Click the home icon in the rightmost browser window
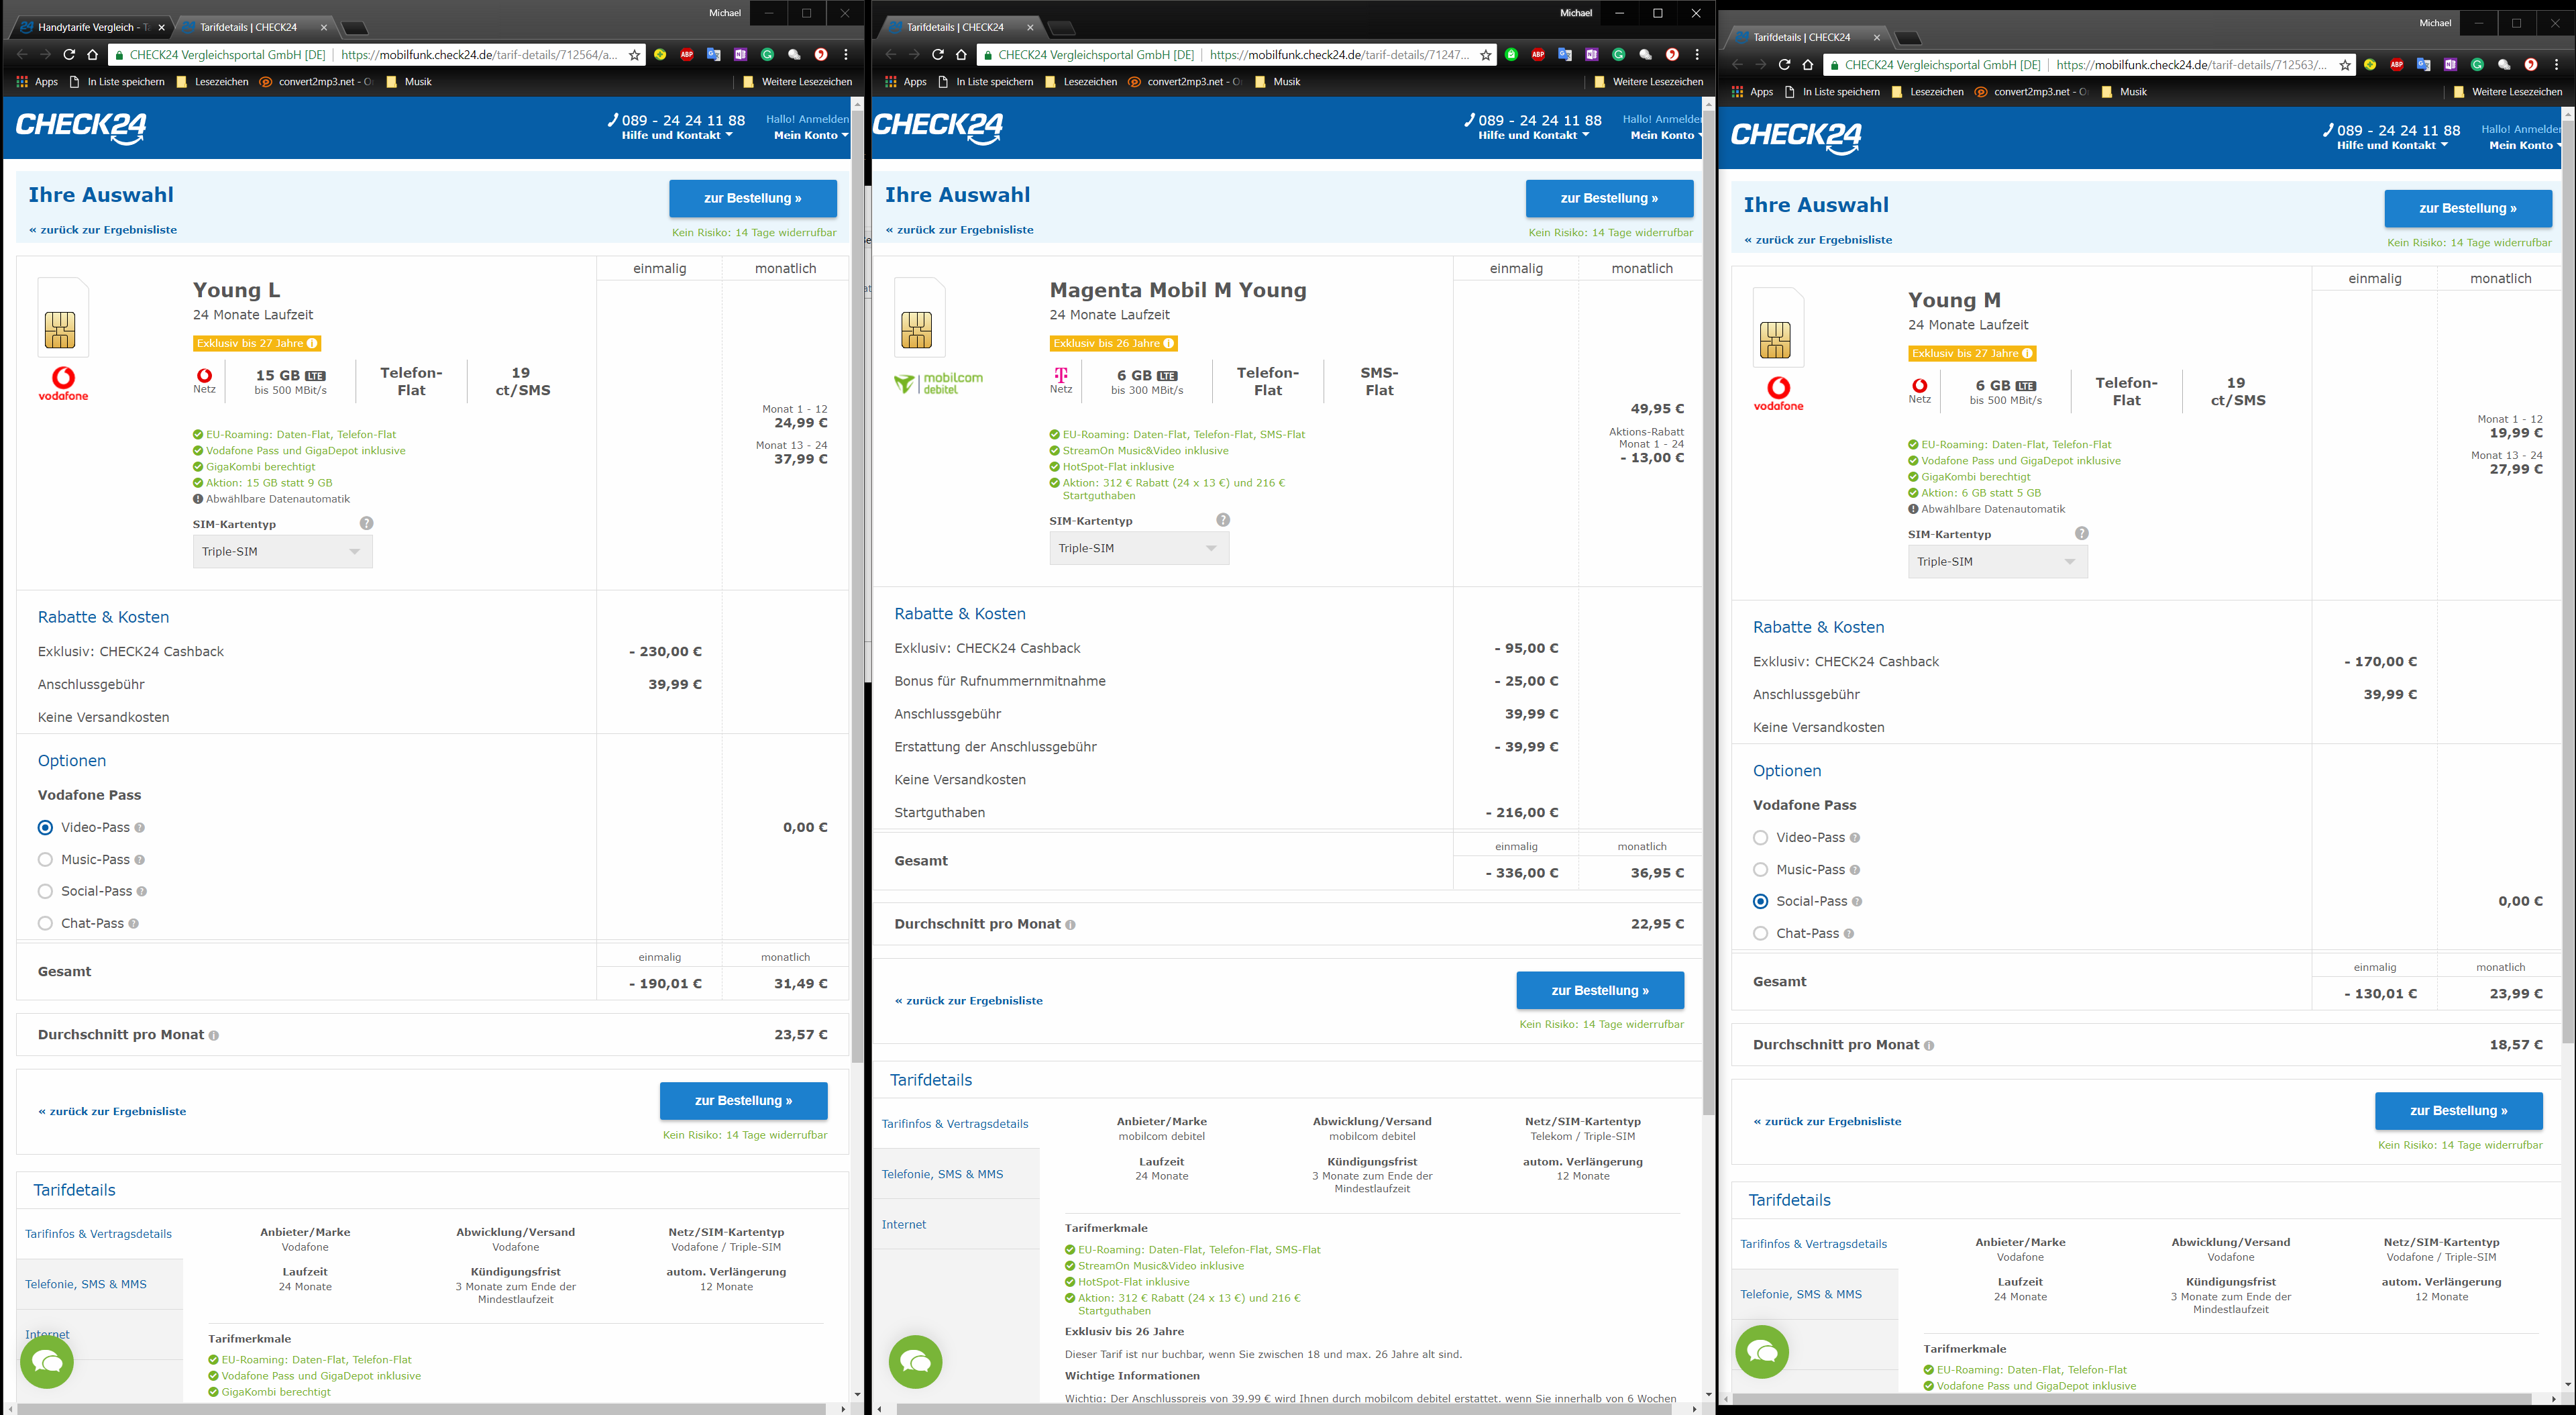 [x=1808, y=65]
